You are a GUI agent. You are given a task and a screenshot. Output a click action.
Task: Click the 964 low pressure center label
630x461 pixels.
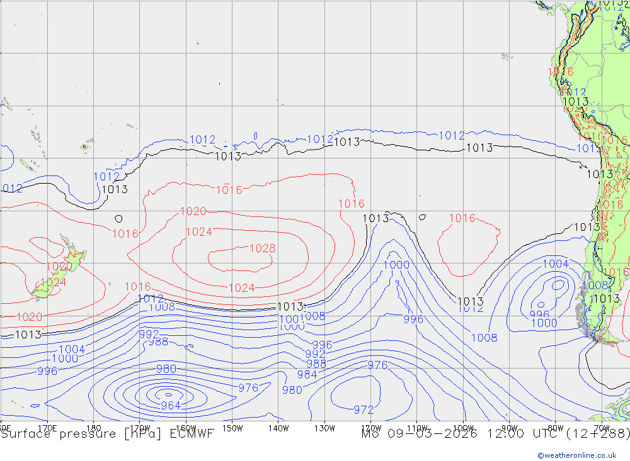point(171,406)
